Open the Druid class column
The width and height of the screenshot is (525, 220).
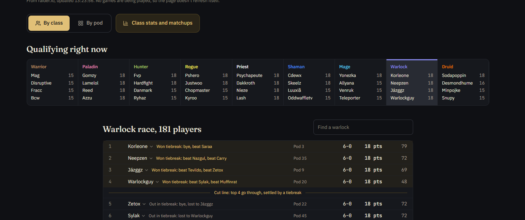pos(463,82)
